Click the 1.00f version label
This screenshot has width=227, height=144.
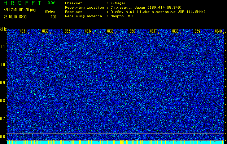pos(50,3)
